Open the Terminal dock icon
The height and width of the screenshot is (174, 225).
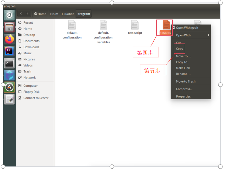point(9,63)
